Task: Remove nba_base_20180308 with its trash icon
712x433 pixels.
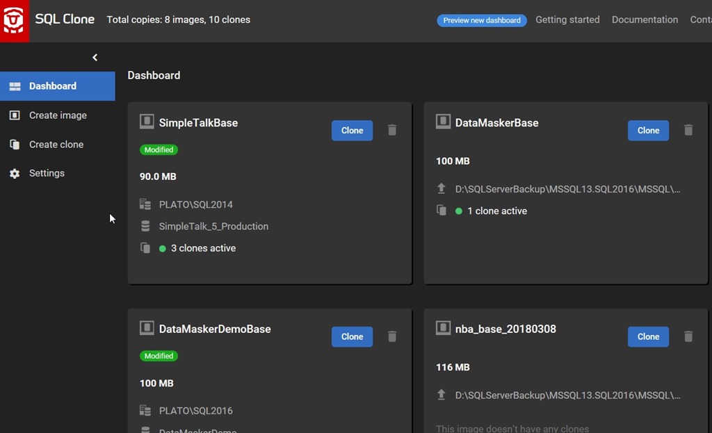Action: 688,337
